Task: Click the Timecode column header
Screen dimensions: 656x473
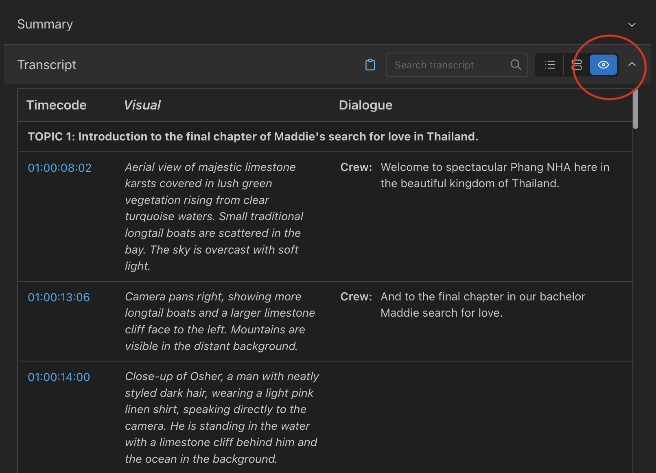Action: tap(56, 105)
